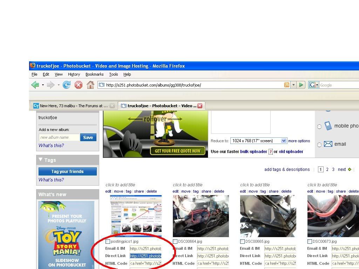Viewport: 359px width, 269px height.
Task: Check the DSC00664.jpg checkbox
Action: point(175,241)
